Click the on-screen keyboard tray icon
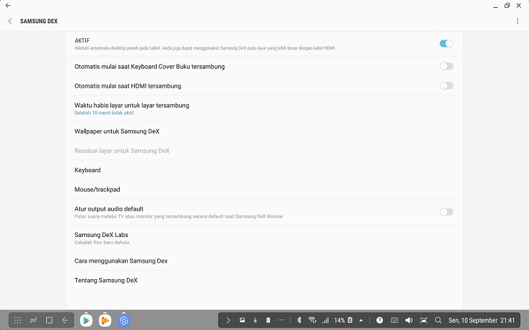The width and height of the screenshot is (529, 330). point(394,320)
